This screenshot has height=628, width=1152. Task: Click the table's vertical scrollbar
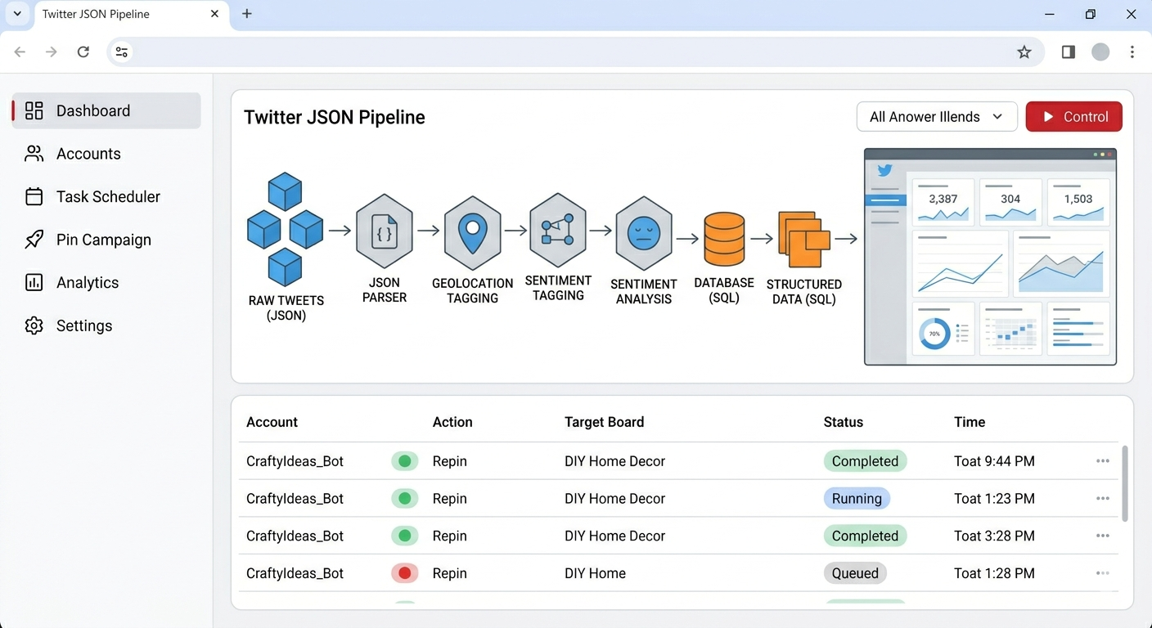point(1125,483)
